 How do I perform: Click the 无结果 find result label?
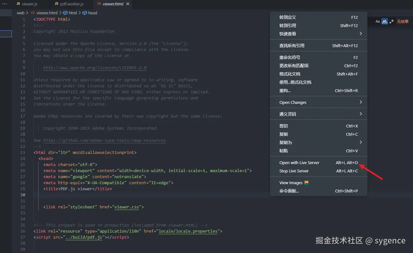[x=402, y=21]
